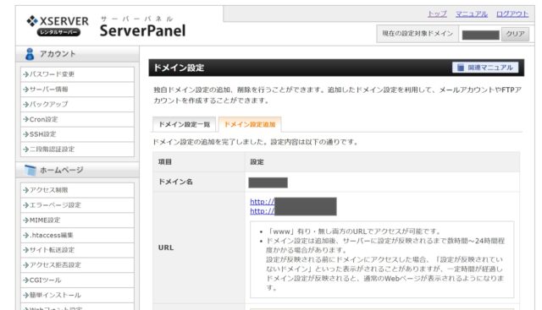Click the トップ link in header

437,14
